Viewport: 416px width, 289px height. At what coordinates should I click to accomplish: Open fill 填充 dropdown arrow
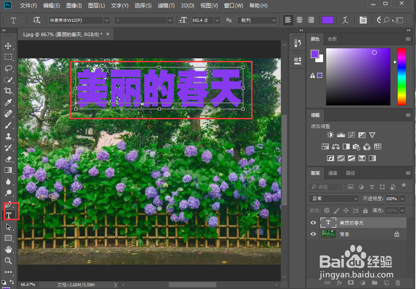[x=402, y=211]
